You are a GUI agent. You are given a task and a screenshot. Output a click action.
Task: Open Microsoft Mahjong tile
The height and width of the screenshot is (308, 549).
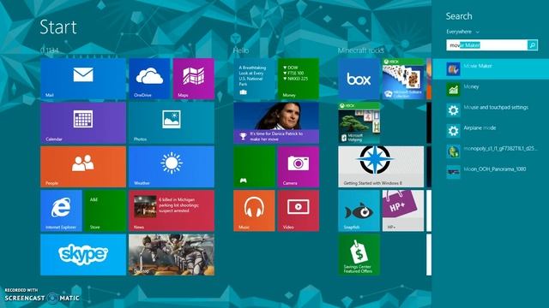[x=359, y=123]
